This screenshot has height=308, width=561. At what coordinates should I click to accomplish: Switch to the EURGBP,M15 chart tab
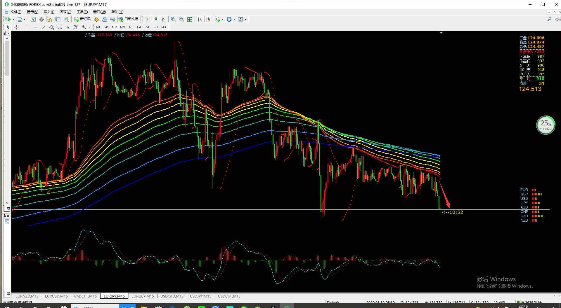pyautogui.click(x=143, y=296)
